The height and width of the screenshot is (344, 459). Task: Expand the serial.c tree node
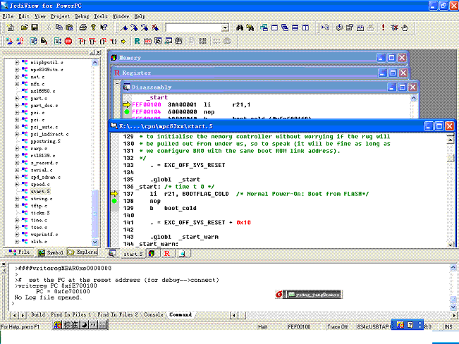[x=17, y=170]
